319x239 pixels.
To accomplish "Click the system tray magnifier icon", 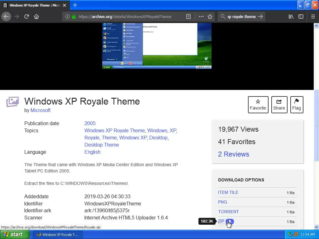I will [x=296, y=235].
